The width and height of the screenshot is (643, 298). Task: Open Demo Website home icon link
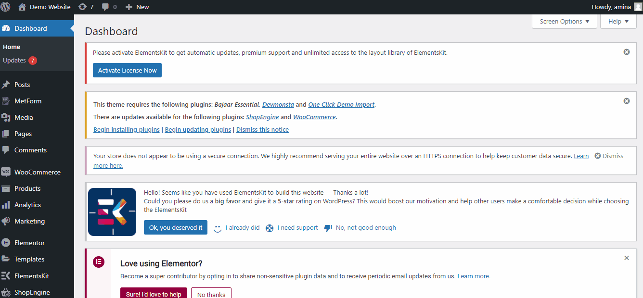coord(22,7)
